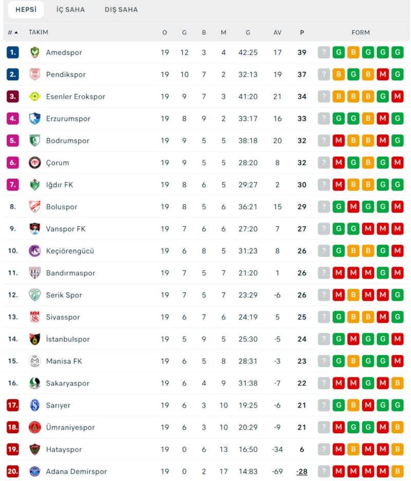The image size is (411, 481).
Task: Click the Esenler Erokspor logo icon
Action: click(34, 97)
